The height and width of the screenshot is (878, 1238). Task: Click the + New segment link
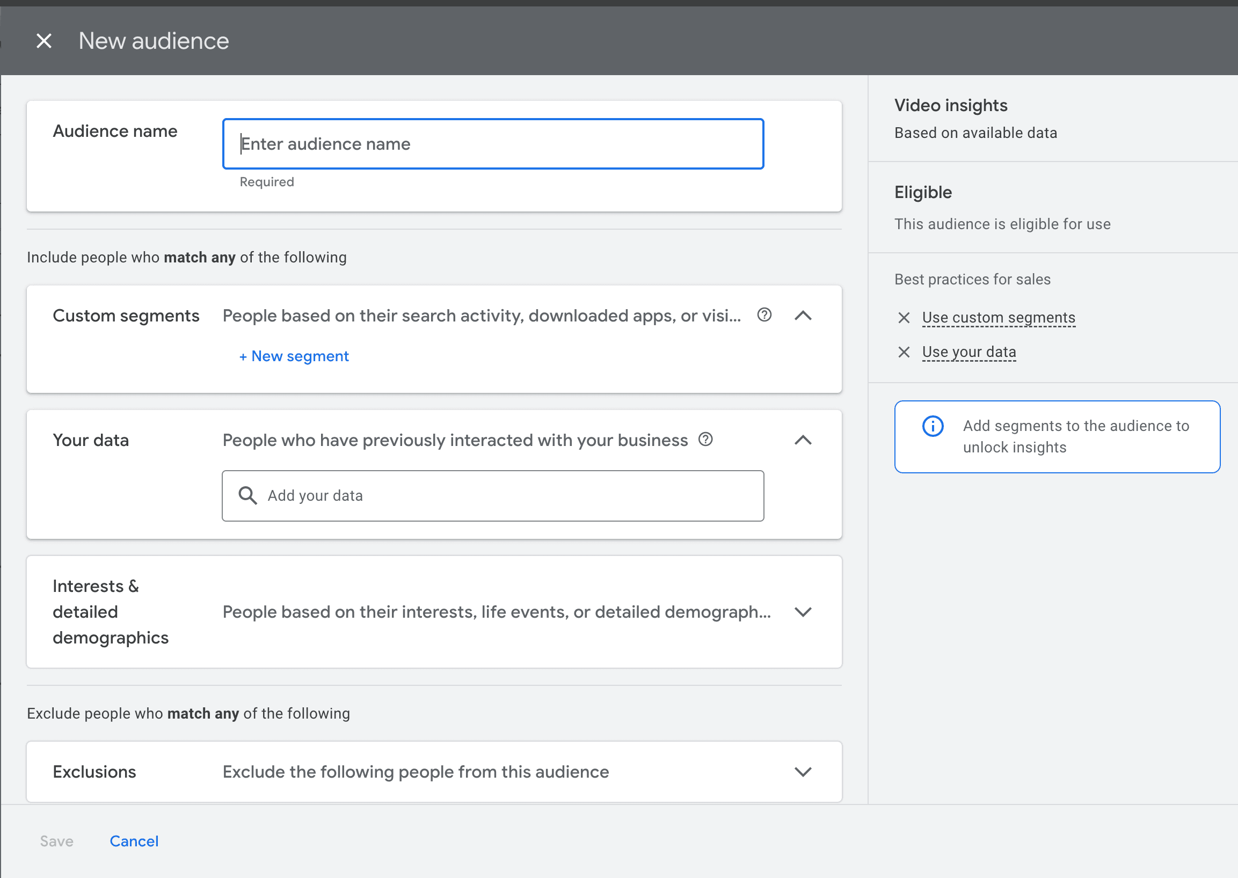(294, 356)
